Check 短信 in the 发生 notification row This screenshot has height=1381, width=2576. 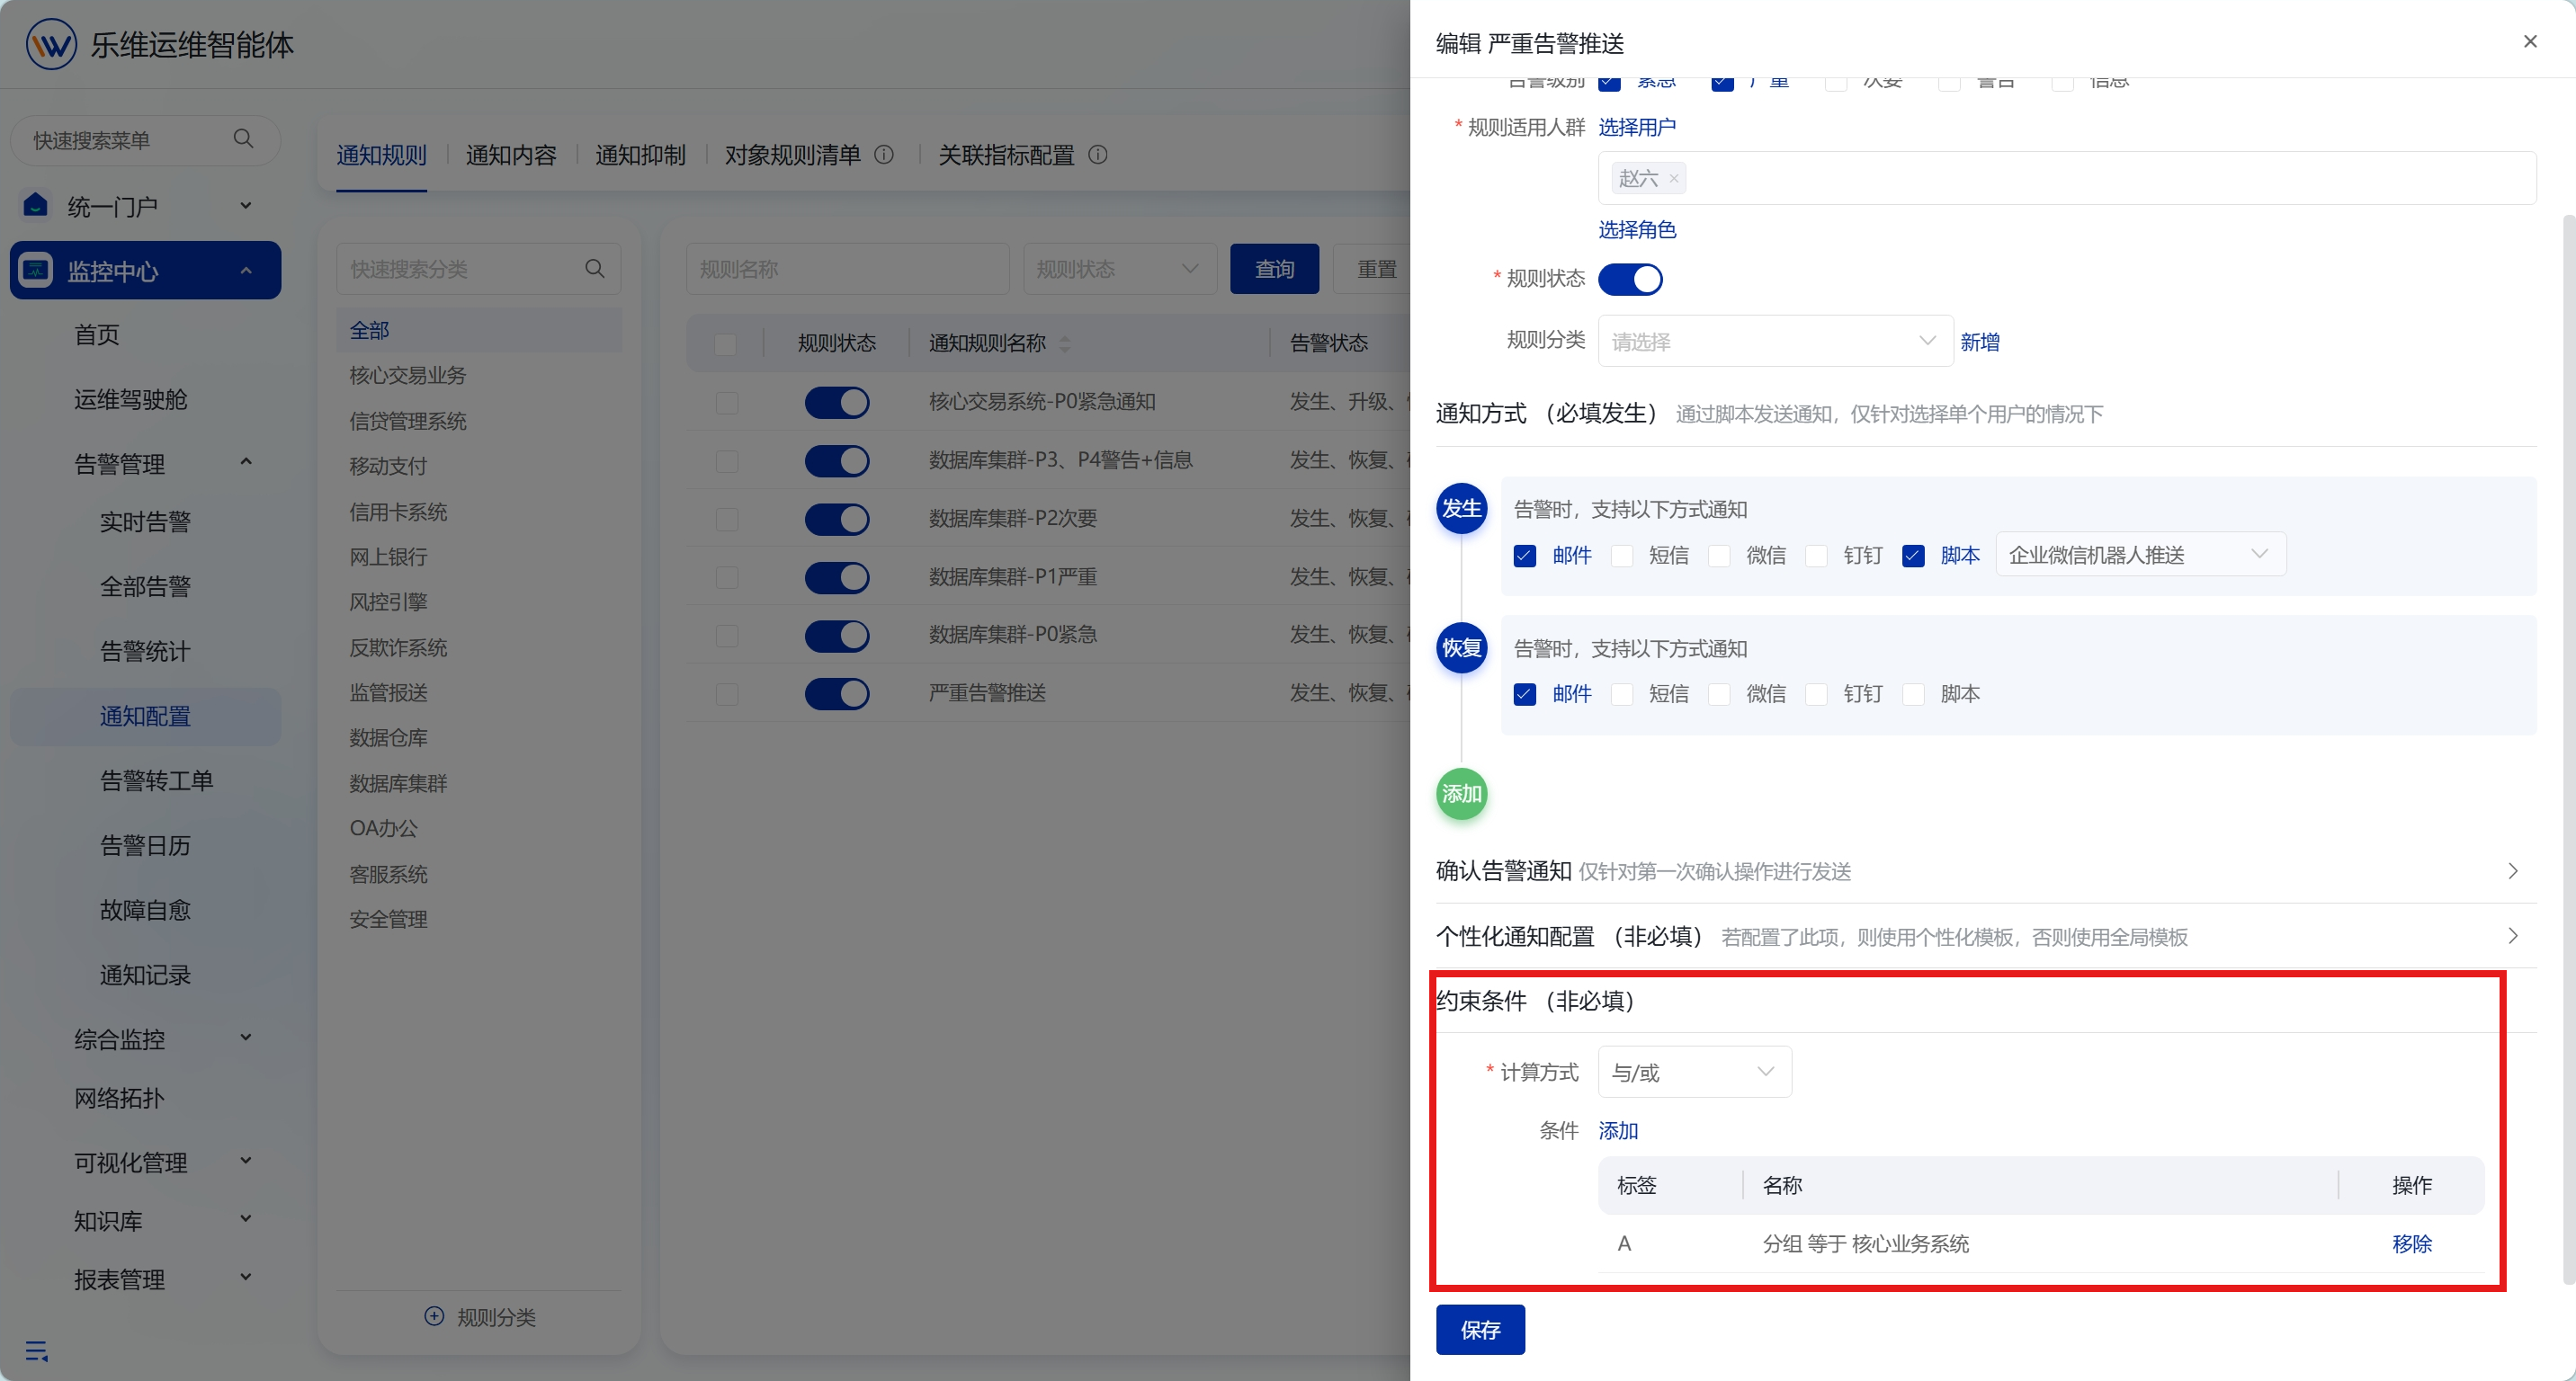pyautogui.click(x=1622, y=556)
